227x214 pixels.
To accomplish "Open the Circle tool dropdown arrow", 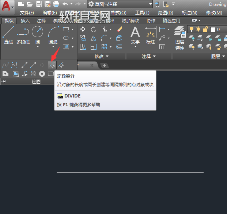I will tap(38, 46).
